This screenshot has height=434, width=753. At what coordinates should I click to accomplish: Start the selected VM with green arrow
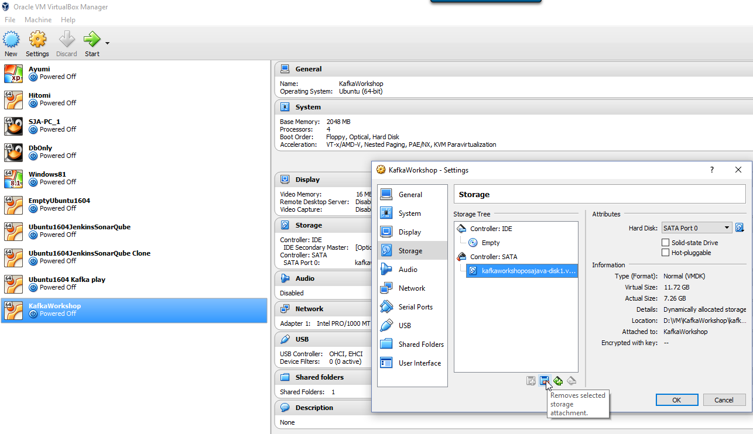92,44
